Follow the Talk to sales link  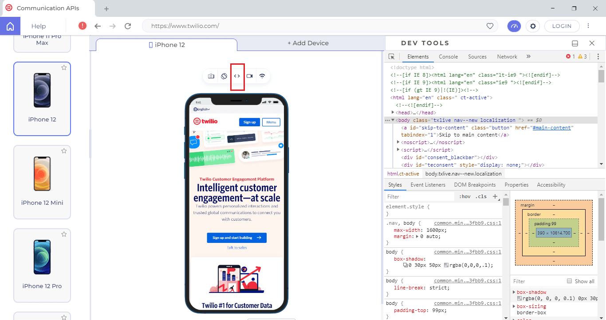click(x=237, y=247)
